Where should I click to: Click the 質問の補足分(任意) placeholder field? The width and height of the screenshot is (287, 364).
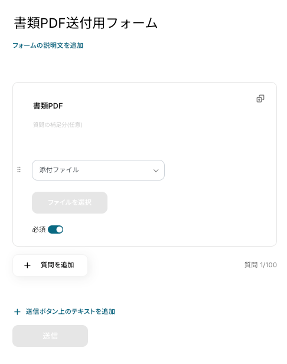coord(58,125)
